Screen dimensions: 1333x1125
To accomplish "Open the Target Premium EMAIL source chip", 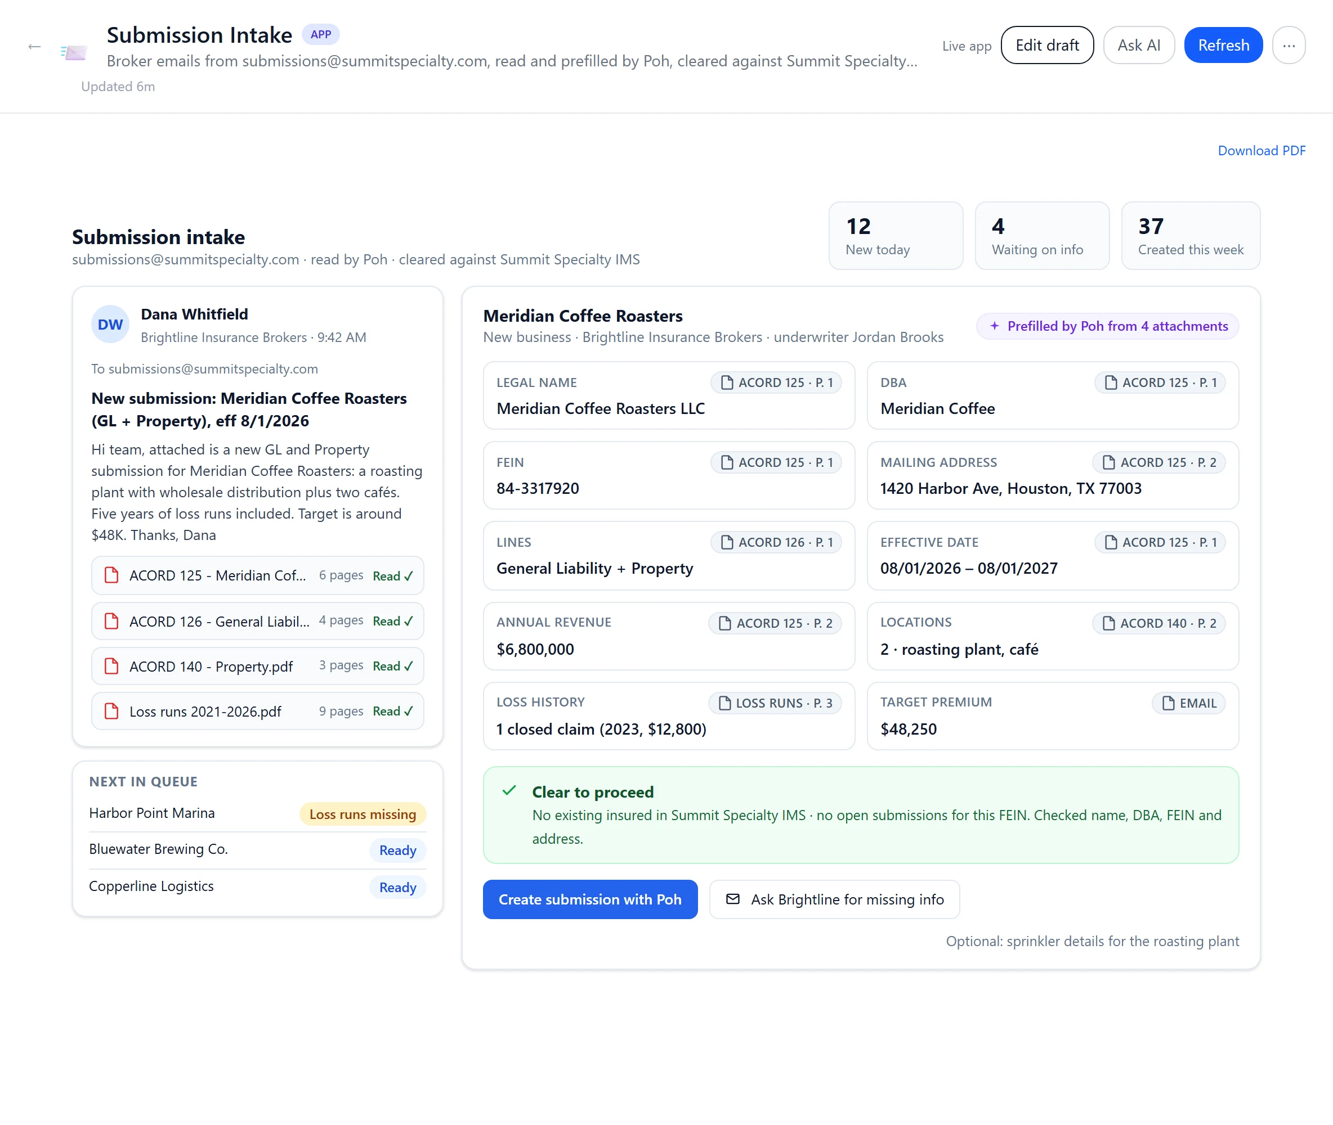I will click(1189, 703).
